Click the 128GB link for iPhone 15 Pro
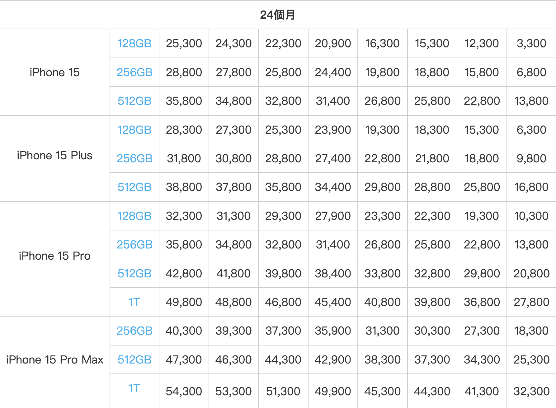Viewport: 556px width, 408px height. [x=134, y=216]
